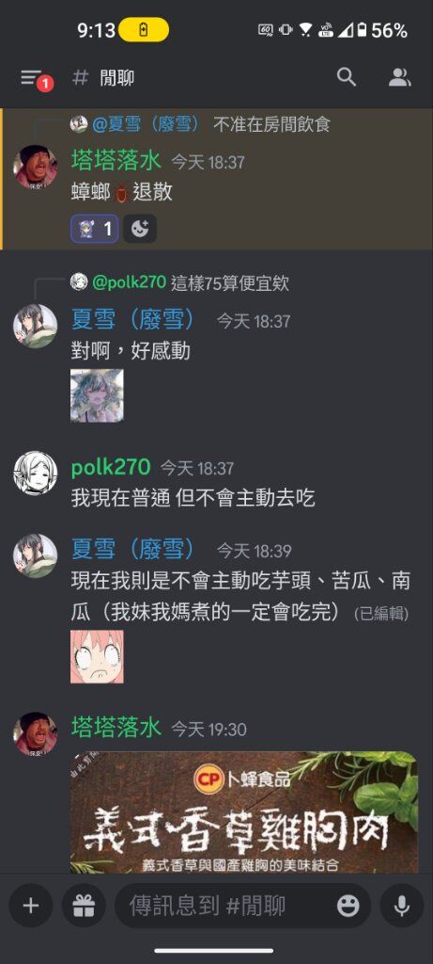Viewport: 433px width, 964px height.
Task: Tap username 夏雪(廢雪) at 18:39
Action: coord(133,549)
